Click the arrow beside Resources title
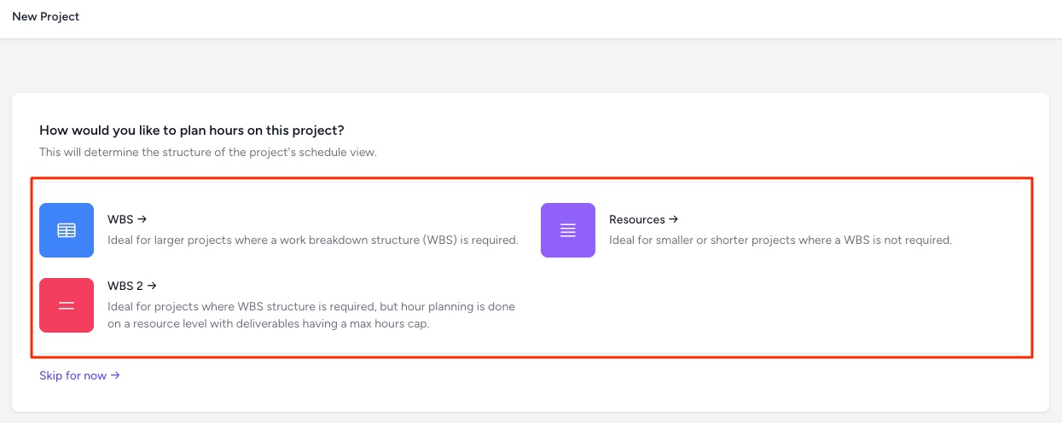The image size is (1062, 423). click(674, 219)
